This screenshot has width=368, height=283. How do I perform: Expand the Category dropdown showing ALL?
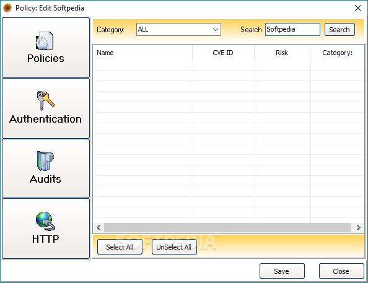(178, 30)
